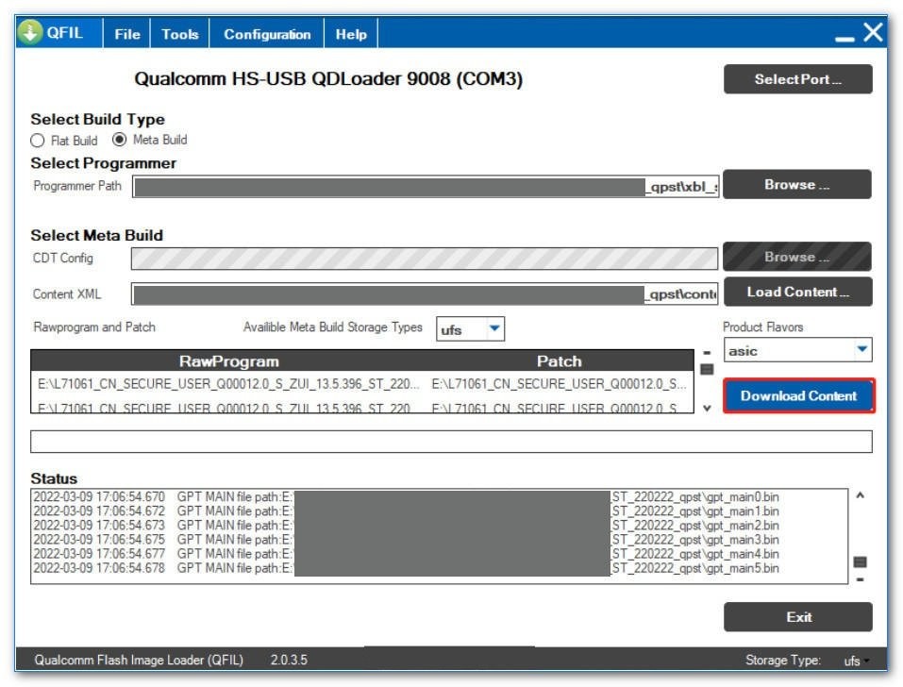This screenshot has height=687, width=903.
Task: Select the first row's RawProgram path cell
Action: [x=228, y=384]
